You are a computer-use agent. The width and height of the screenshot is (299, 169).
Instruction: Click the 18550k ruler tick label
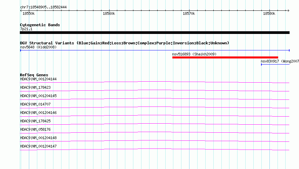coord(29,13)
